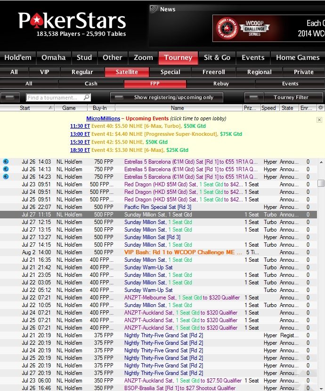Sort by the Speed column header

pyautogui.click(x=269, y=108)
